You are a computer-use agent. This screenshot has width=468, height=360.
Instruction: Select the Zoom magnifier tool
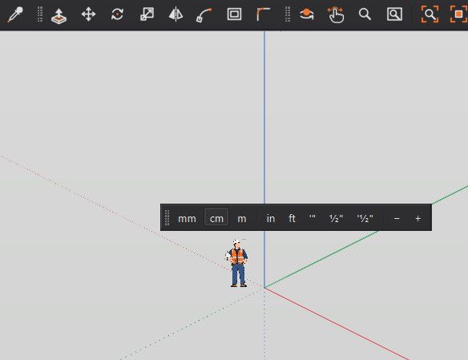click(x=365, y=14)
